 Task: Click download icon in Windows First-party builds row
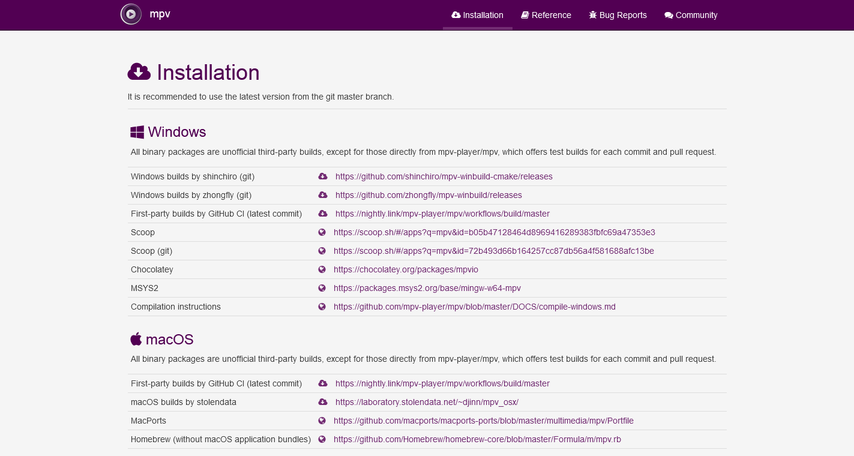point(323,214)
